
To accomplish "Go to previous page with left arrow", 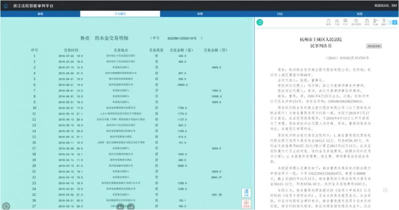I will click(x=121, y=207).
